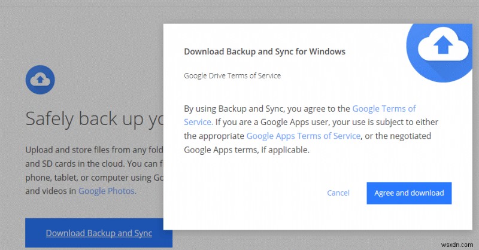The width and height of the screenshot is (479, 250).
Task: Open the Google Terms of Service link
Action: coord(384,109)
